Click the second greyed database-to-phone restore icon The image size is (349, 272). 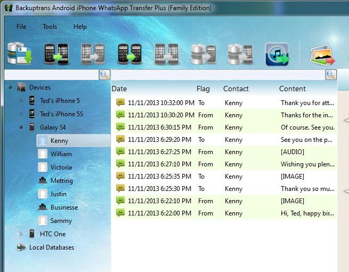tap(240, 54)
